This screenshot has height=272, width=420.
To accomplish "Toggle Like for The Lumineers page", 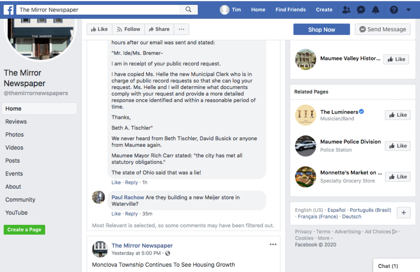I will (397, 115).
